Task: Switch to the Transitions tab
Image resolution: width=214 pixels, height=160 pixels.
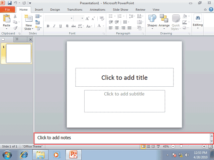Action: click(75, 10)
